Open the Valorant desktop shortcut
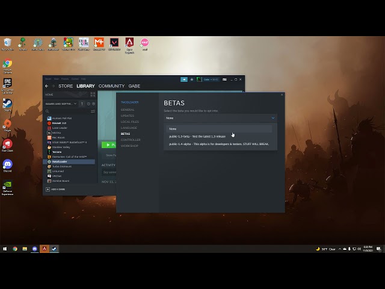The image size is (385, 289). [114, 44]
